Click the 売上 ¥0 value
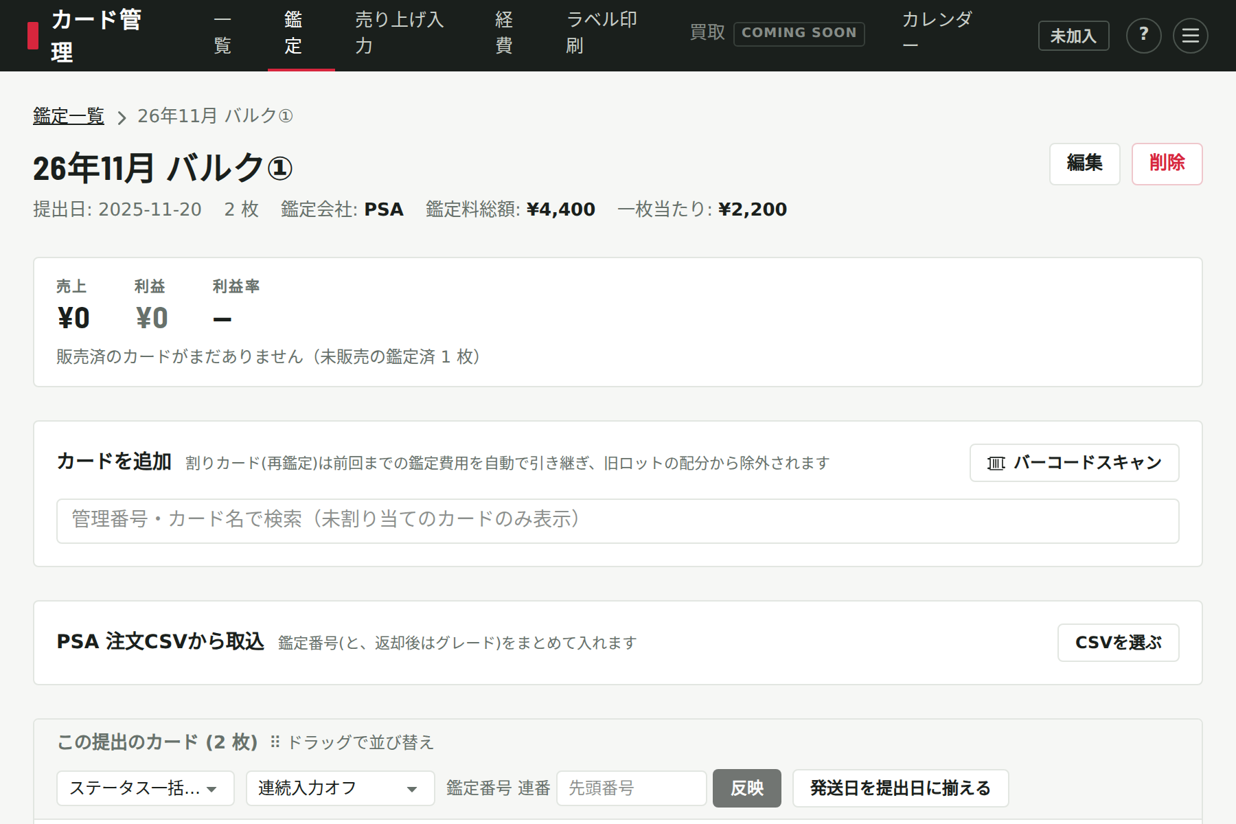The width and height of the screenshot is (1236, 824). [73, 319]
